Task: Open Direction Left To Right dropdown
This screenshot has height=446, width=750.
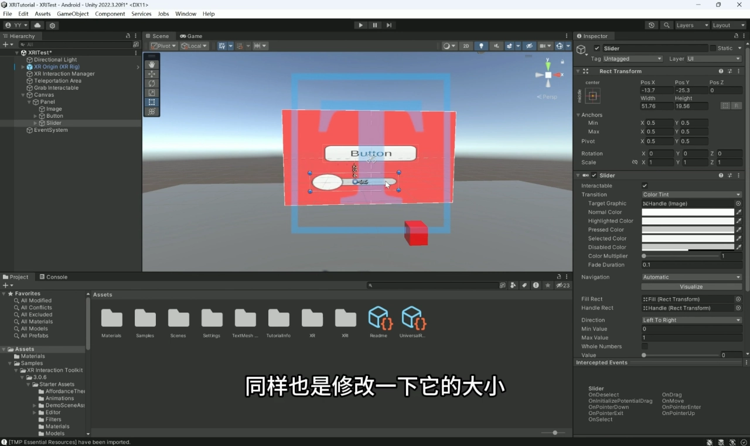Action: click(x=691, y=320)
